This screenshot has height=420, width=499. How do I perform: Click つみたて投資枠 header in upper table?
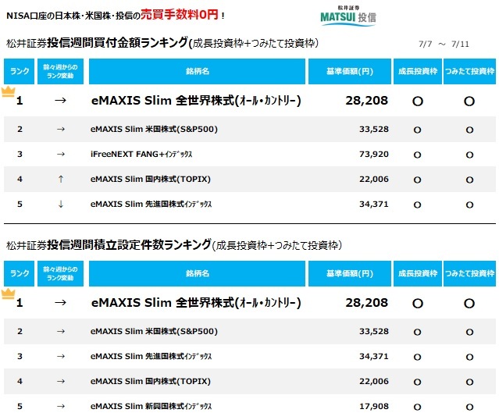coord(469,71)
